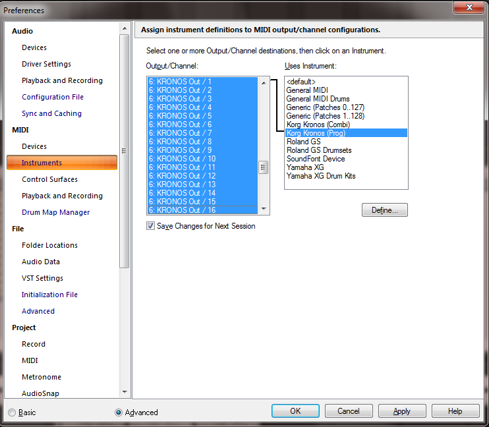Open AudioSnap page

tap(40, 393)
